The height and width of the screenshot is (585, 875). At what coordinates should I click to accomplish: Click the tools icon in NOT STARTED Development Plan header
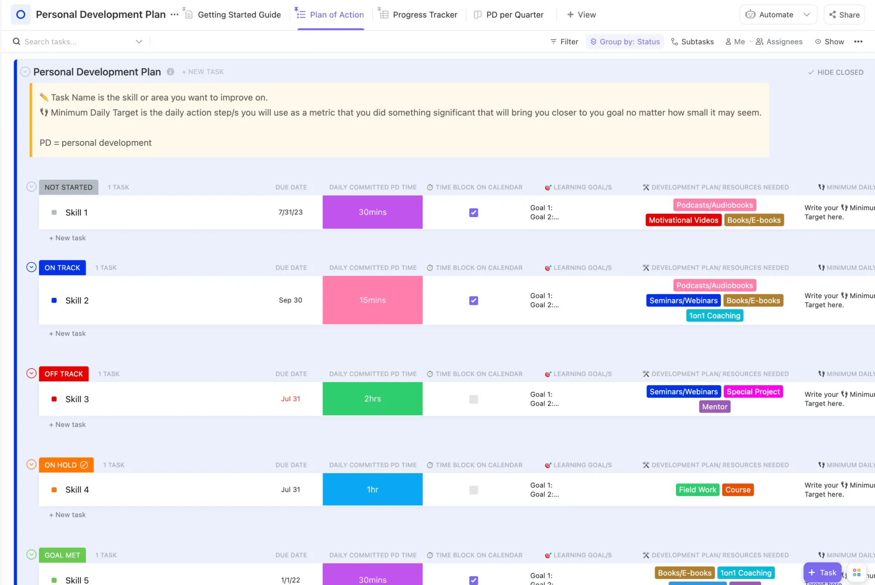[x=646, y=187]
